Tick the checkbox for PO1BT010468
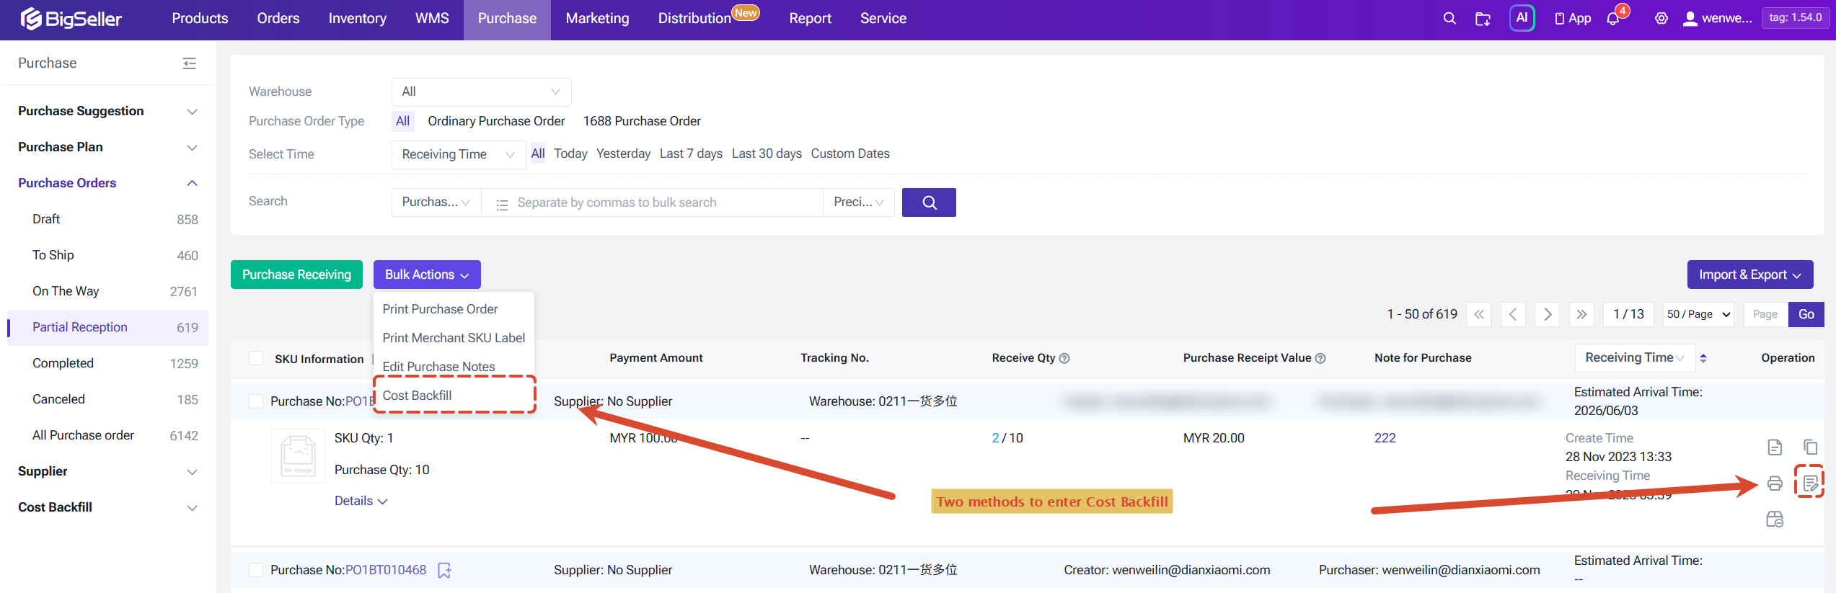This screenshot has width=1836, height=593. (x=256, y=570)
